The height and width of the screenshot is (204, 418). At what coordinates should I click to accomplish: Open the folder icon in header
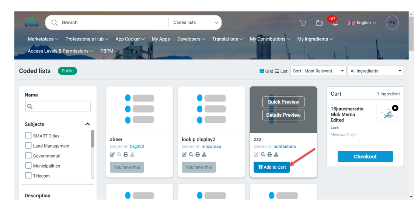coord(319,23)
